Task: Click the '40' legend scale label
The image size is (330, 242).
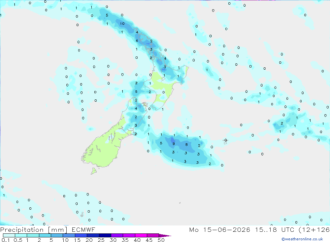Action: [x=137, y=240]
